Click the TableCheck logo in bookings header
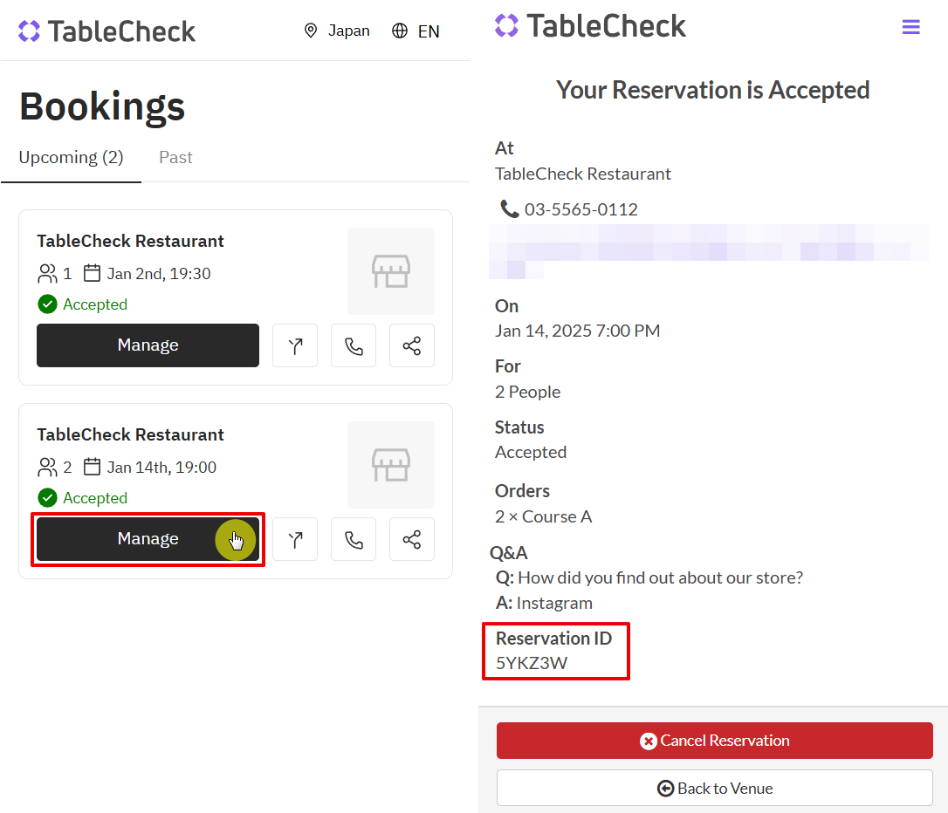Screen dimensions: 948x813 106,31
